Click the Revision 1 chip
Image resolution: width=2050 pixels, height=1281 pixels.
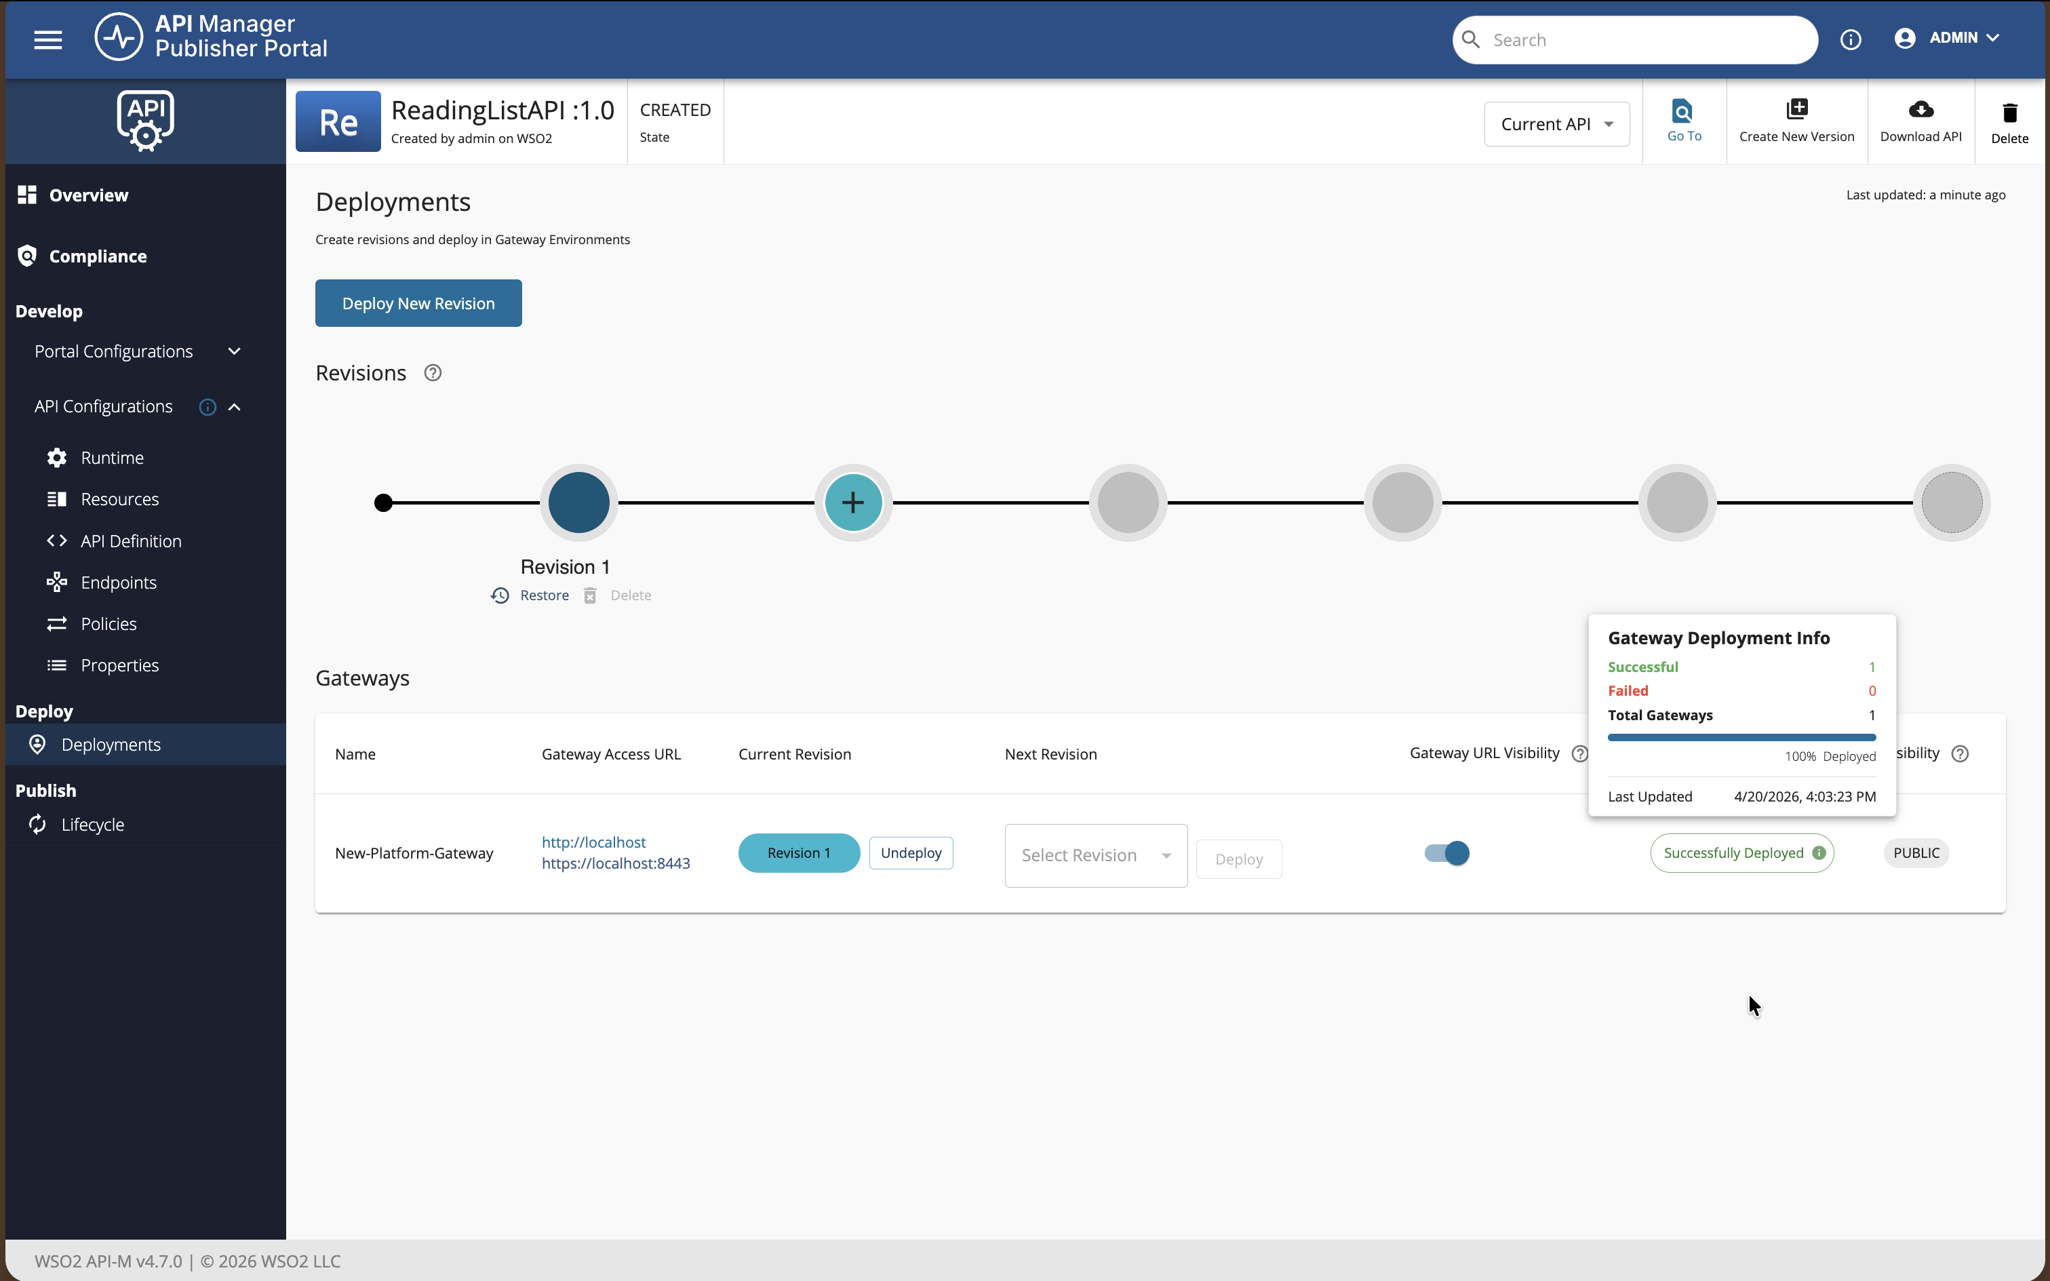pyautogui.click(x=799, y=853)
